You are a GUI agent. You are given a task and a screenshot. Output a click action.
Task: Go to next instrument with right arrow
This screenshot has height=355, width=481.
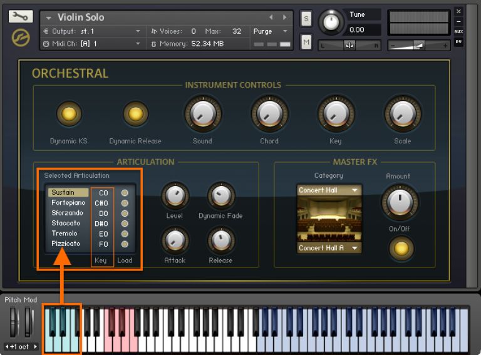click(x=285, y=18)
